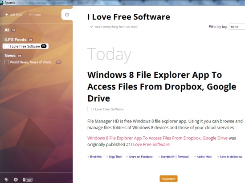Click Save to del.icio.us link
The image size is (245, 183).
click(231, 157)
